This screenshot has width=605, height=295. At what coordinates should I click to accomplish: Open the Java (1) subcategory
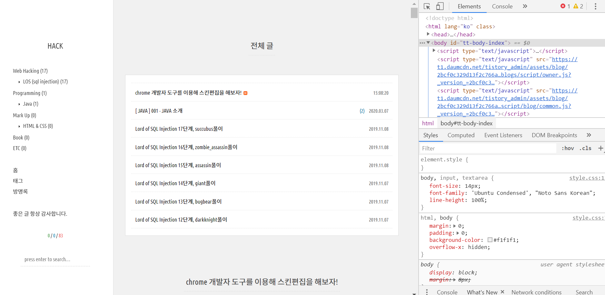point(31,104)
